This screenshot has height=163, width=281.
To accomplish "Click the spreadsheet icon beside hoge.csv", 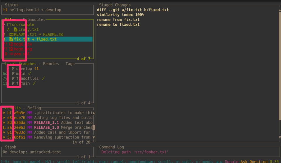I will (x=11, y=44).
